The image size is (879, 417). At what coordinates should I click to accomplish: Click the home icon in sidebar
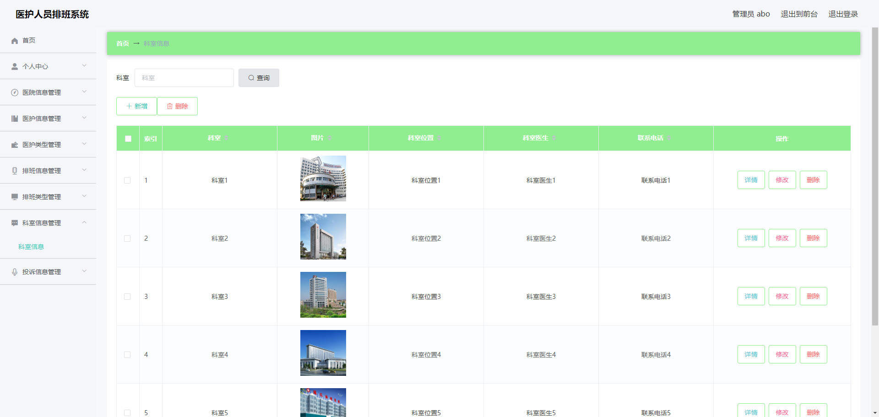pyautogui.click(x=15, y=41)
